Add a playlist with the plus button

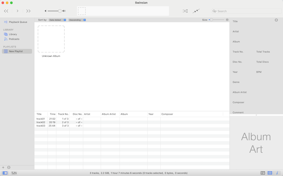[x=3, y=168]
